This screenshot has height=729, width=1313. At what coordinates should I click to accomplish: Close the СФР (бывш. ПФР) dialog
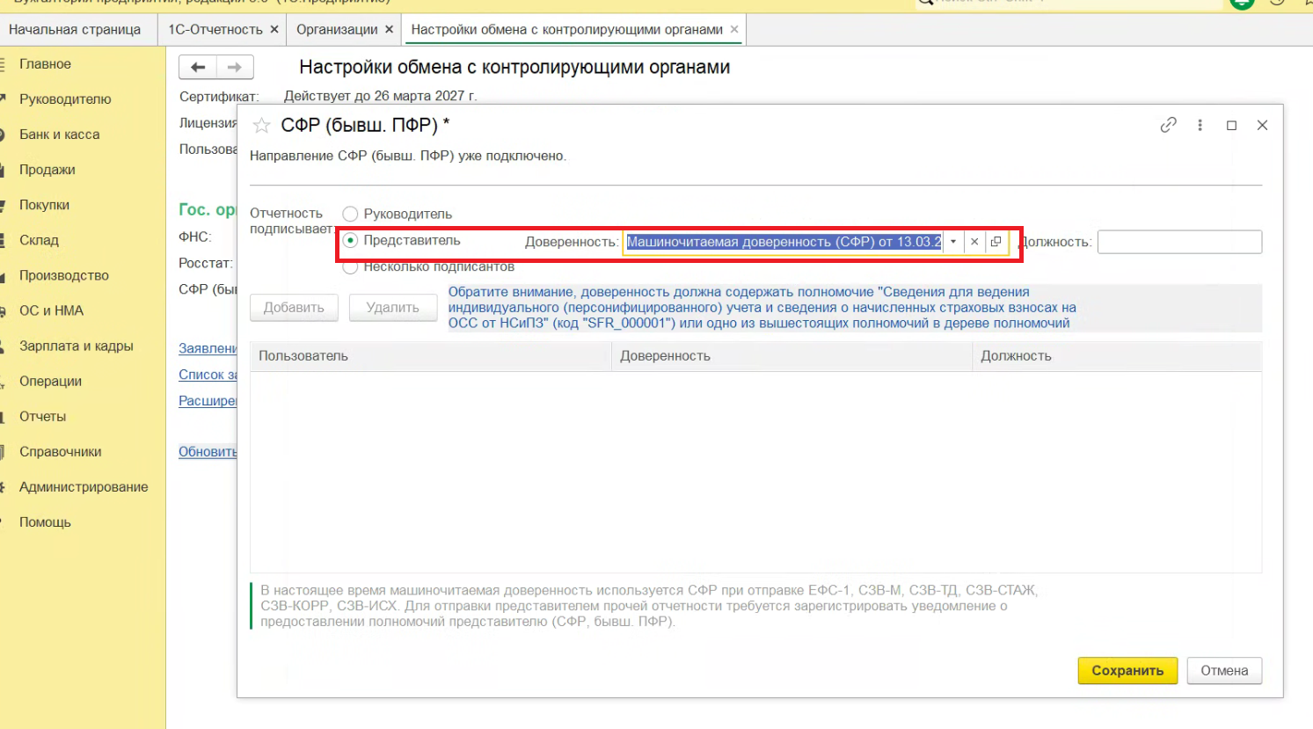(x=1262, y=125)
